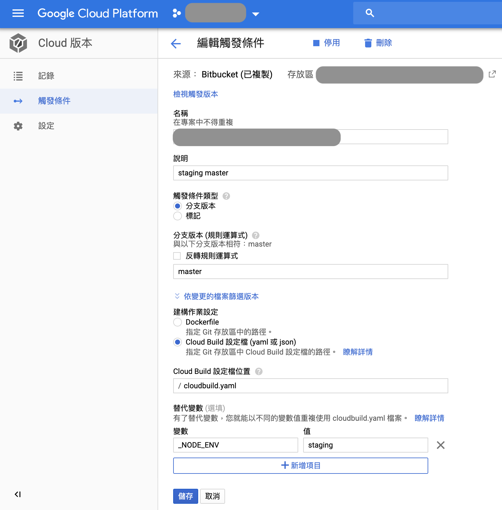
Task: Select the 分支版本 radio button
Action: pyautogui.click(x=178, y=206)
